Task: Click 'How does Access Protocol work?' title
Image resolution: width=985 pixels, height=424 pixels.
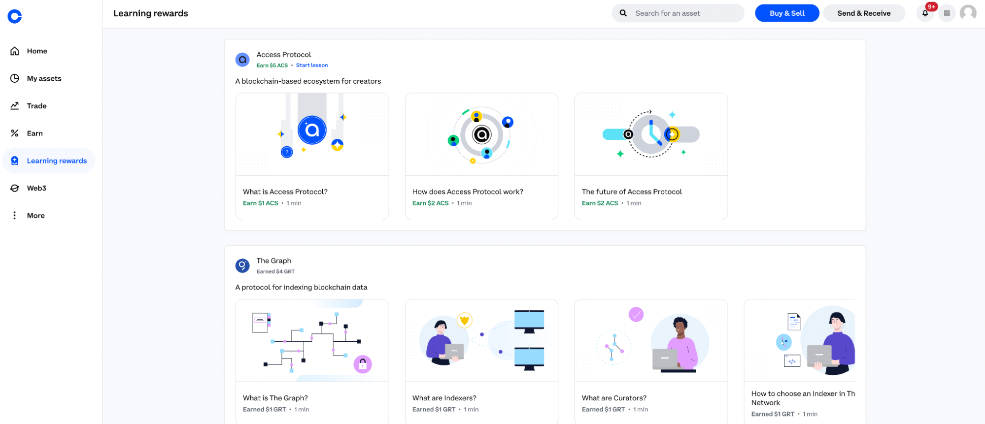Action: pyautogui.click(x=468, y=192)
